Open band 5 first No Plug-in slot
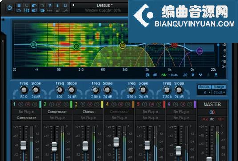This screenshot has width=238, height=161. (x=150, y=112)
